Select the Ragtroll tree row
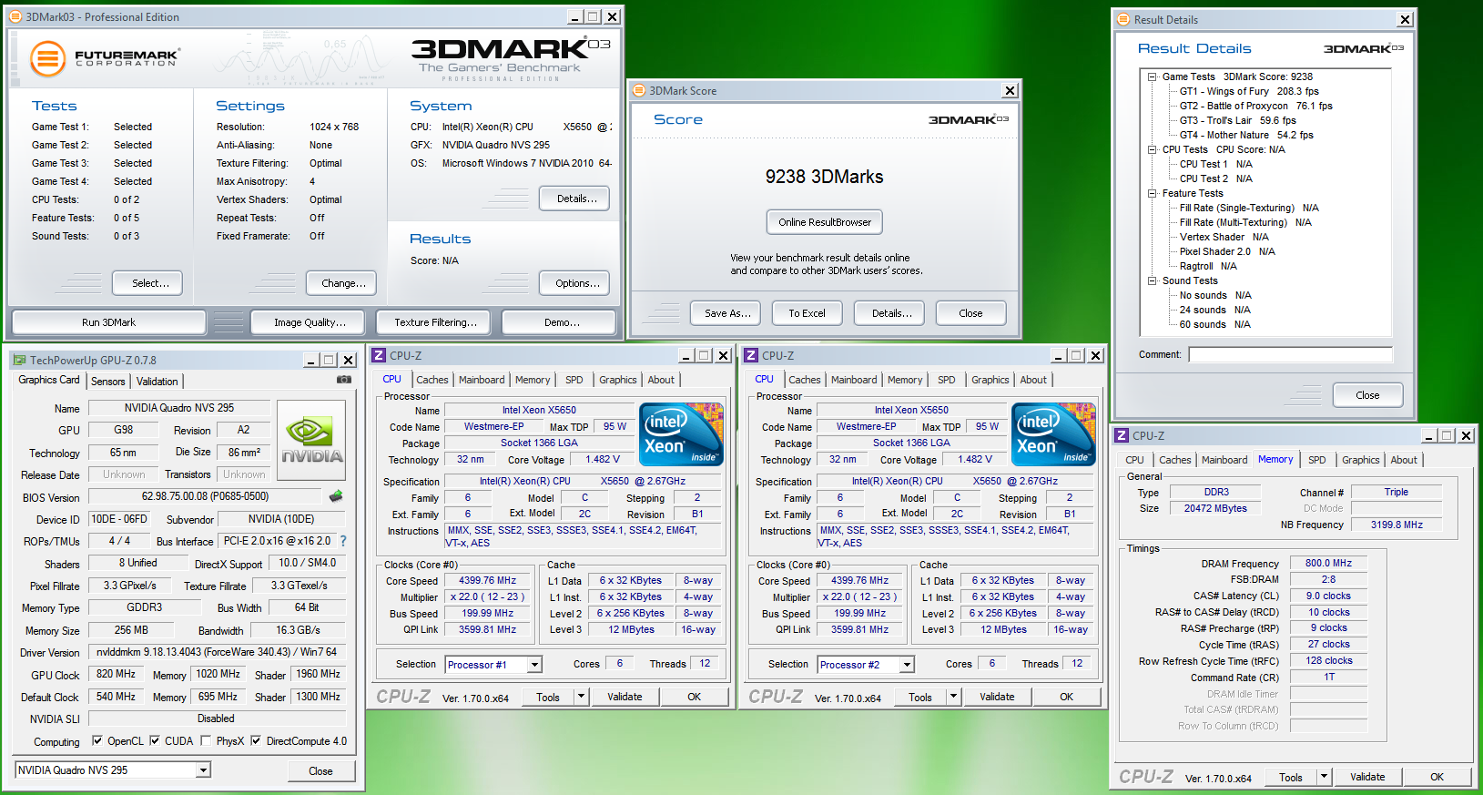The image size is (1483, 795). pos(1208,266)
